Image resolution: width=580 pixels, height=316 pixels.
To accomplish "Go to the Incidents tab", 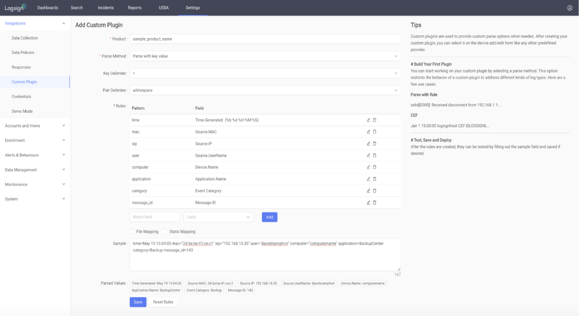I will (x=106, y=8).
